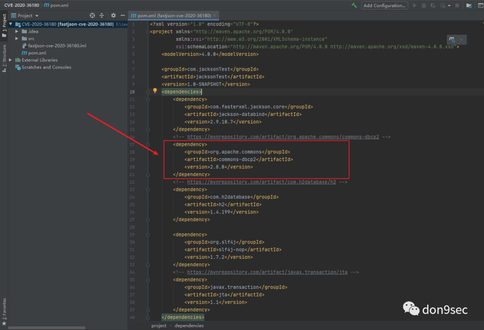Click Load Maven Changes floating icon
This screenshot has height=330, width=484.
pos(452,39)
